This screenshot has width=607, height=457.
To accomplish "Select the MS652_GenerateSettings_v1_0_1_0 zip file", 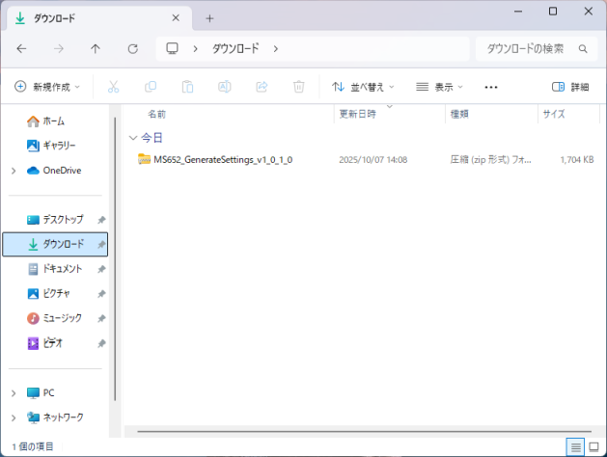I will pyautogui.click(x=222, y=159).
